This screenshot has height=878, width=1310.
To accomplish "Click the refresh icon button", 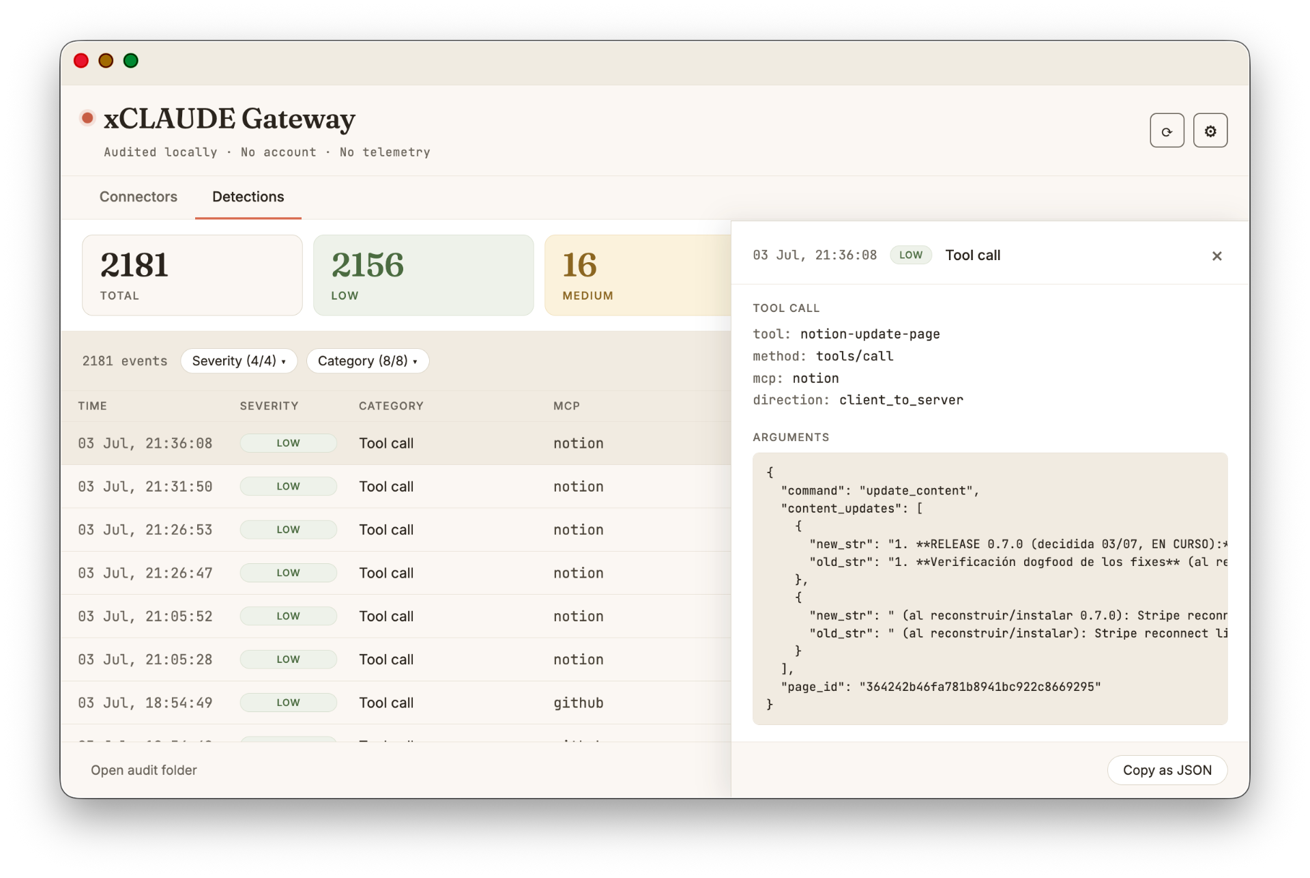I will pyautogui.click(x=1167, y=131).
